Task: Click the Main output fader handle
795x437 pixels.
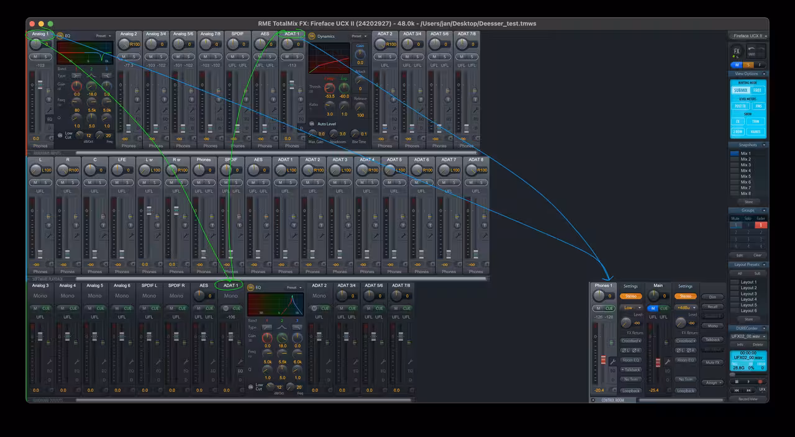Action: pyautogui.click(x=658, y=363)
